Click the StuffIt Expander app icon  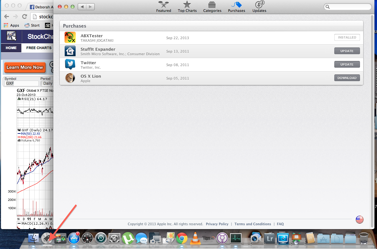coord(70,51)
